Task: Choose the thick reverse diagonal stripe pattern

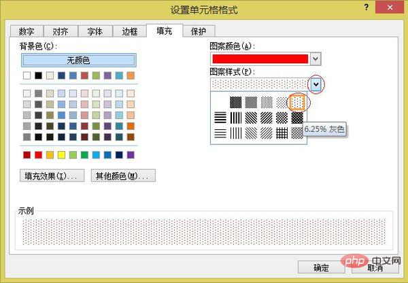Action: 251,118
